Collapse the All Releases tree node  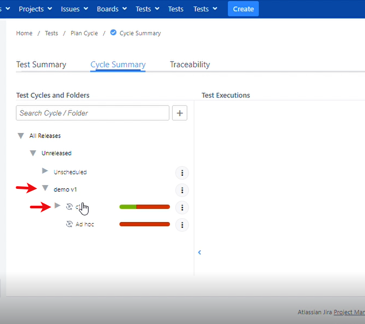click(x=21, y=136)
